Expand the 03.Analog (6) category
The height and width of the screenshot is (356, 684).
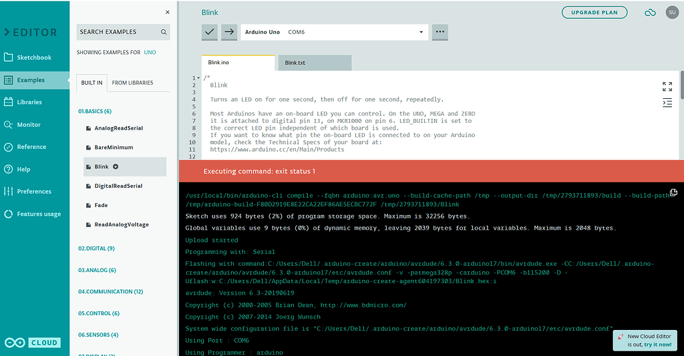pyautogui.click(x=97, y=270)
